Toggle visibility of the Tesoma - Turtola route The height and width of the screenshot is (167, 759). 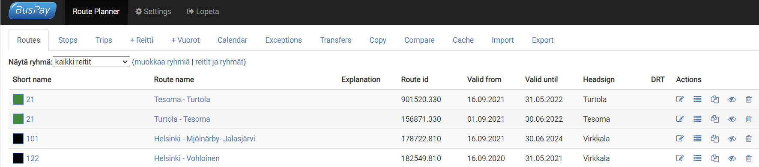point(732,100)
